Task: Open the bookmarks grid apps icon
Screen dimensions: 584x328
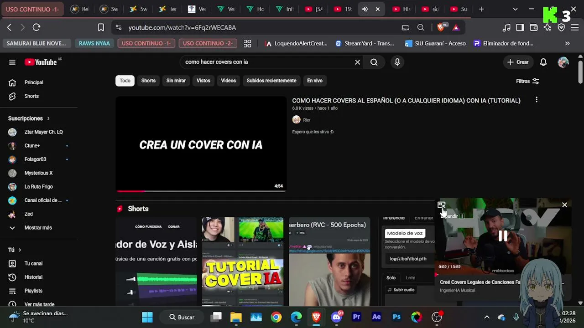Action: click(x=247, y=43)
